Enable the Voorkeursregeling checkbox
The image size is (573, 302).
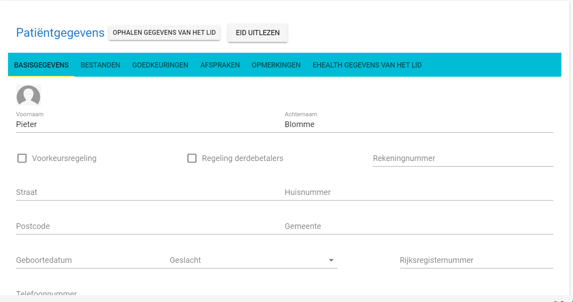click(22, 158)
